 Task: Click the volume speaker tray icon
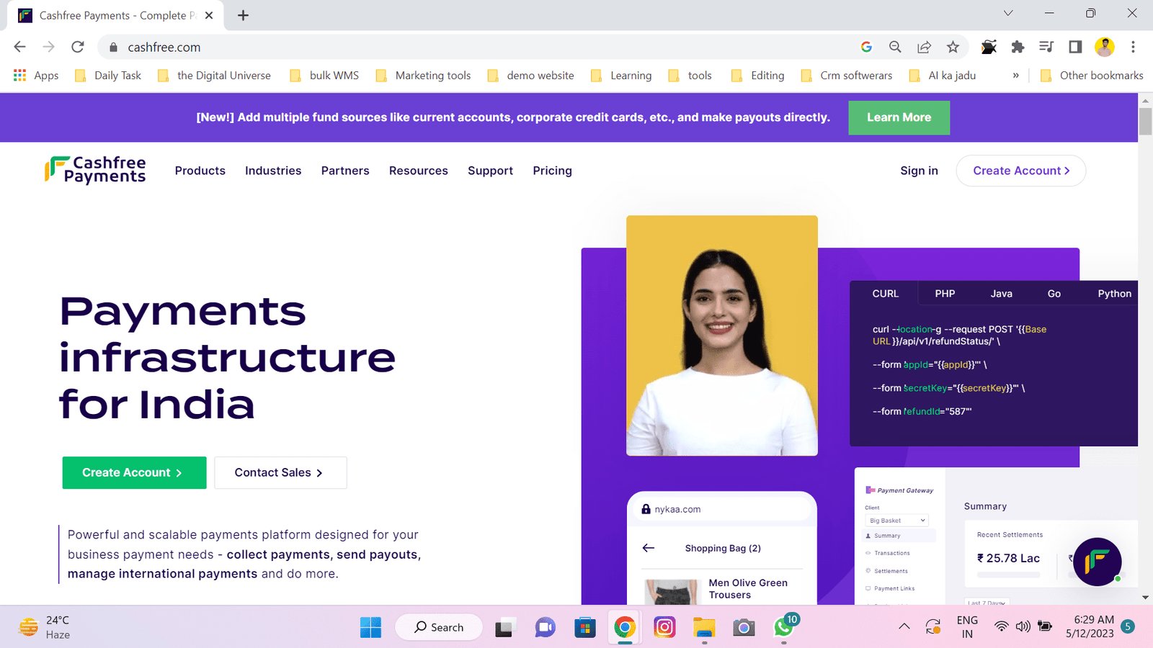coord(1023,626)
